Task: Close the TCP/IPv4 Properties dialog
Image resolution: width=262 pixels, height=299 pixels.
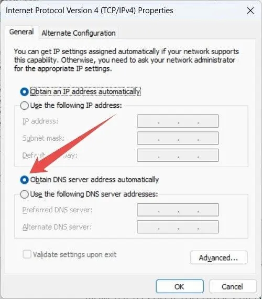Action: (x=250, y=11)
